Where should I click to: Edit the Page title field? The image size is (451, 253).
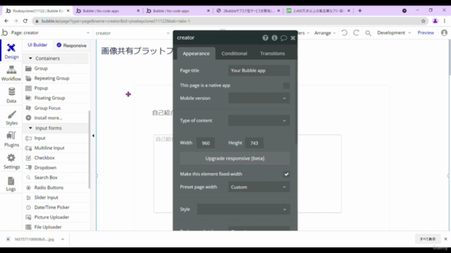259,70
